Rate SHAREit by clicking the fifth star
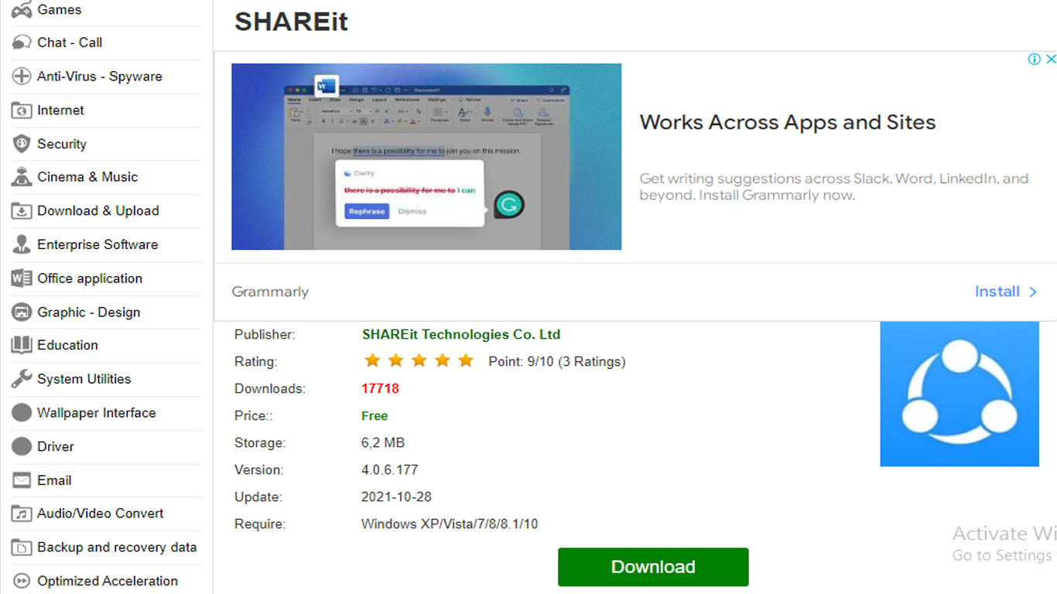 (x=465, y=360)
